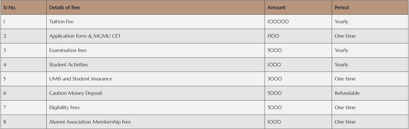
Task: Click Yearly period in Tuition Fee row
Action: click(341, 22)
